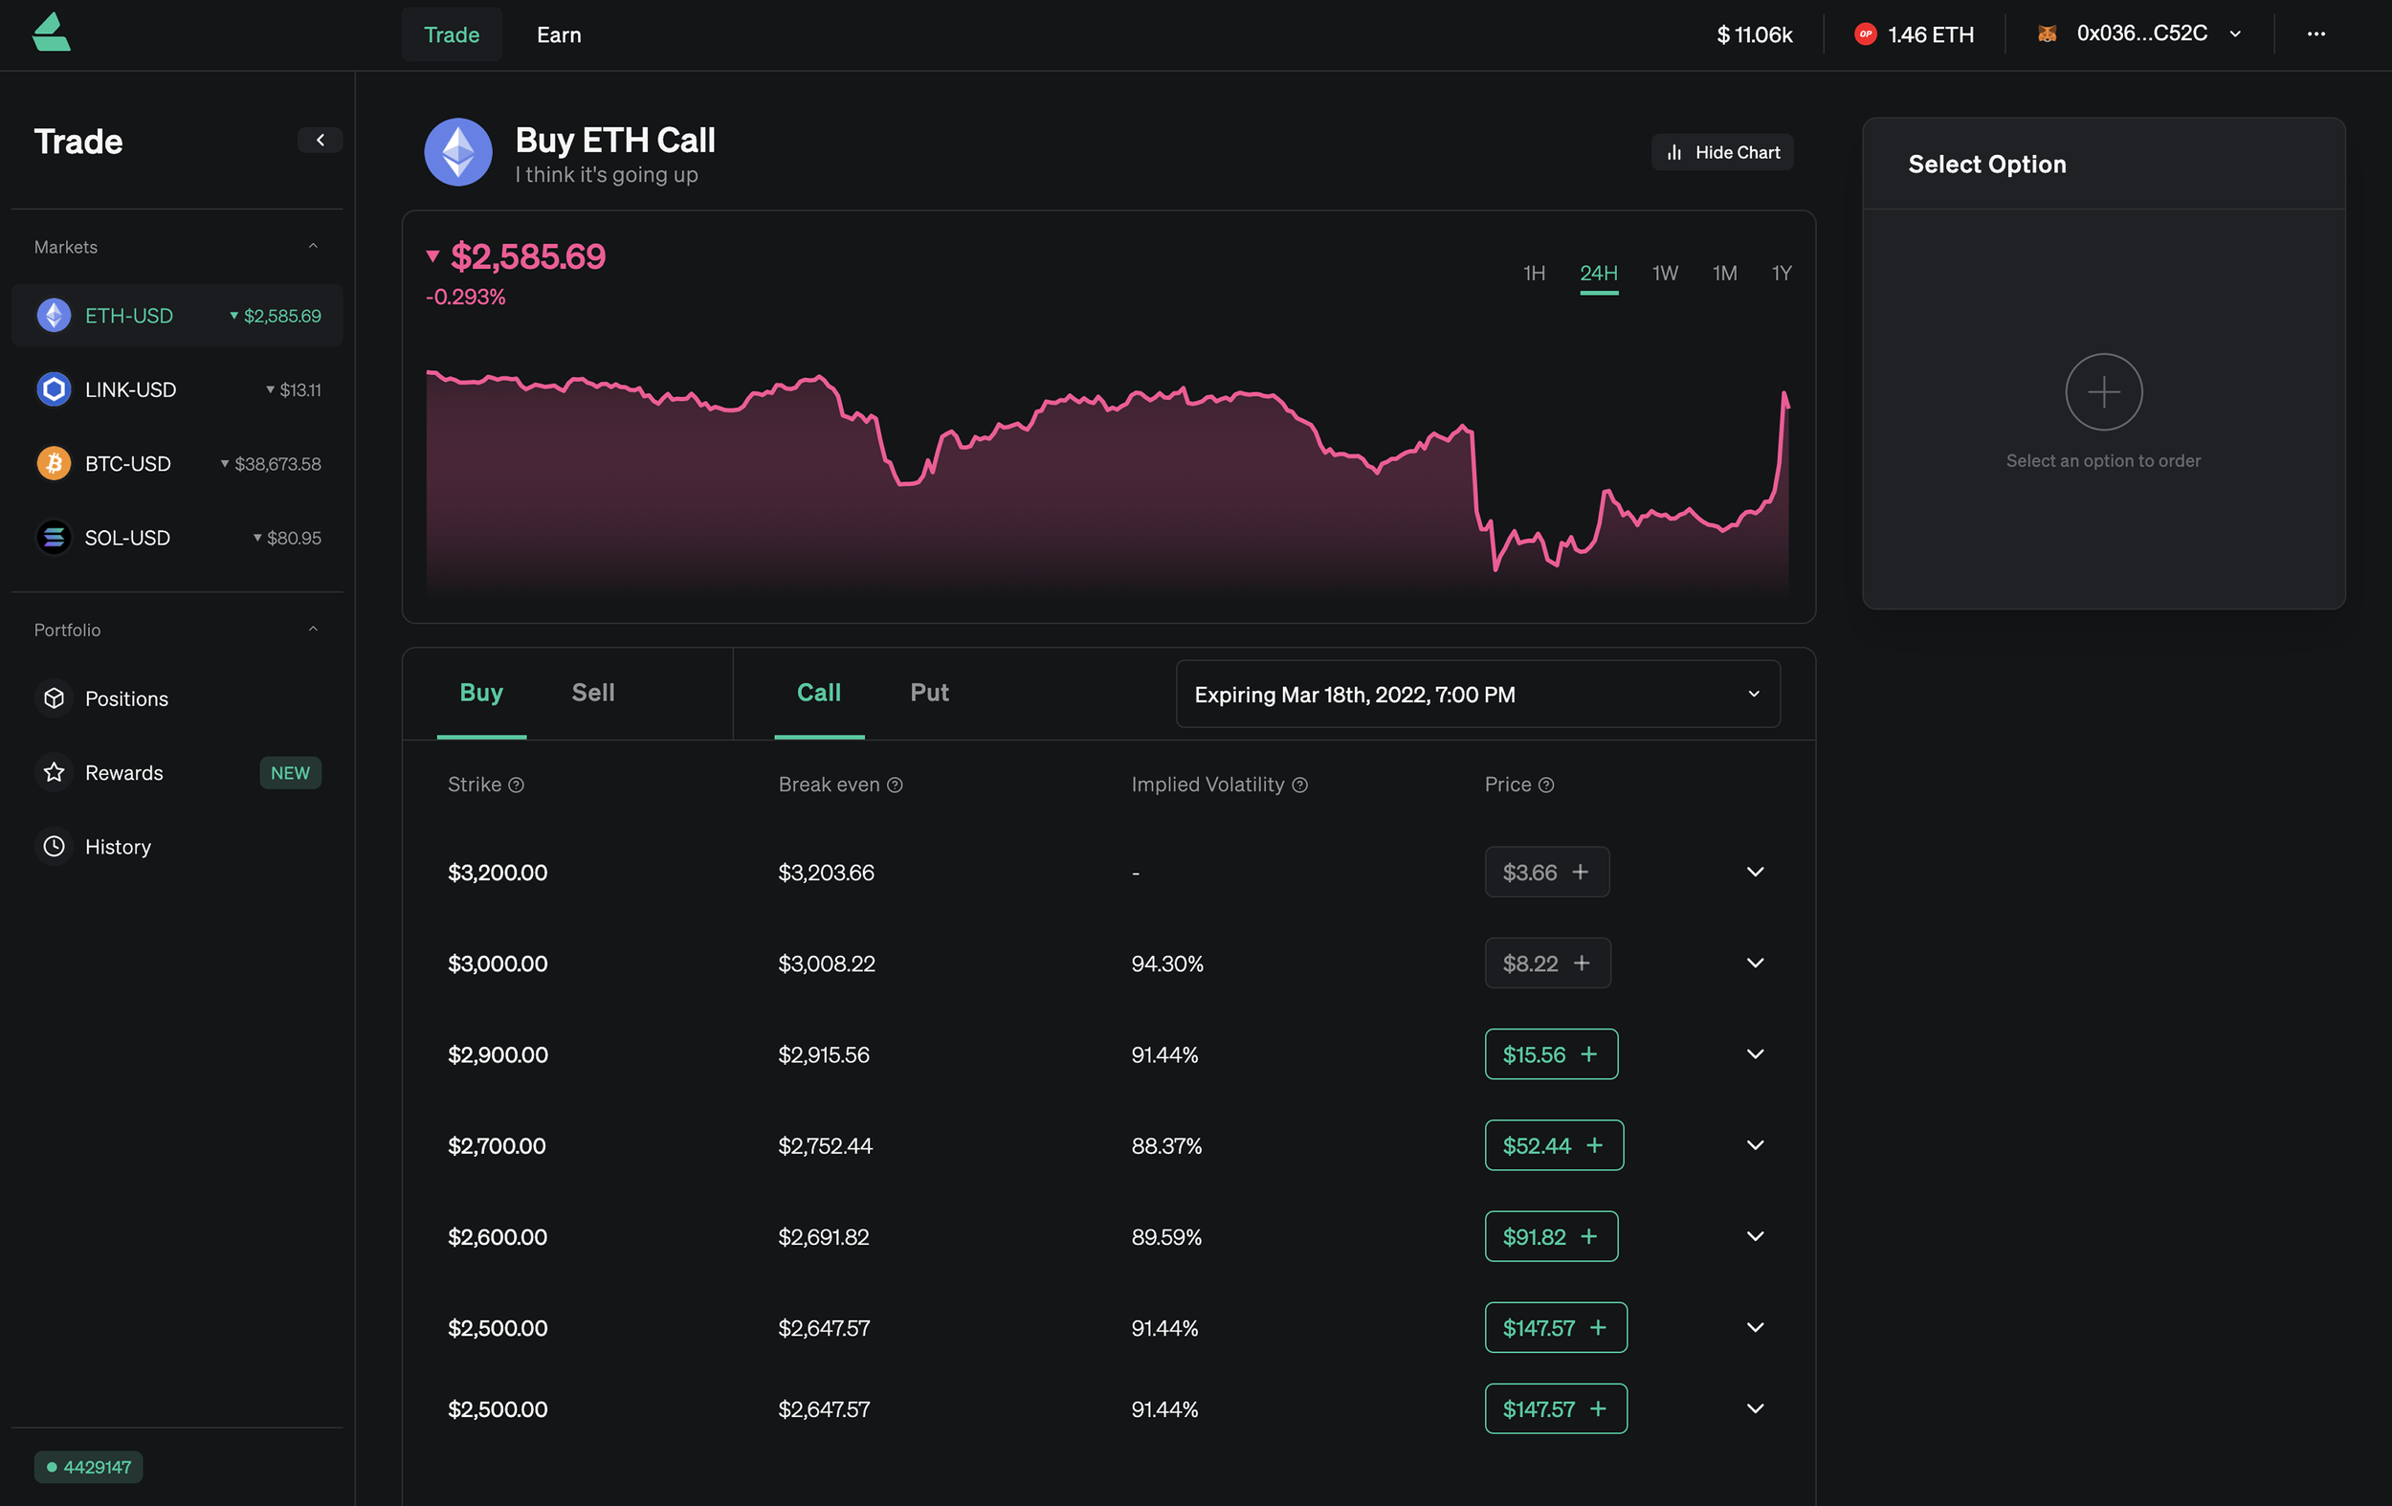Switch from Call to Put options
This screenshot has width=2392, height=1506.
point(929,693)
